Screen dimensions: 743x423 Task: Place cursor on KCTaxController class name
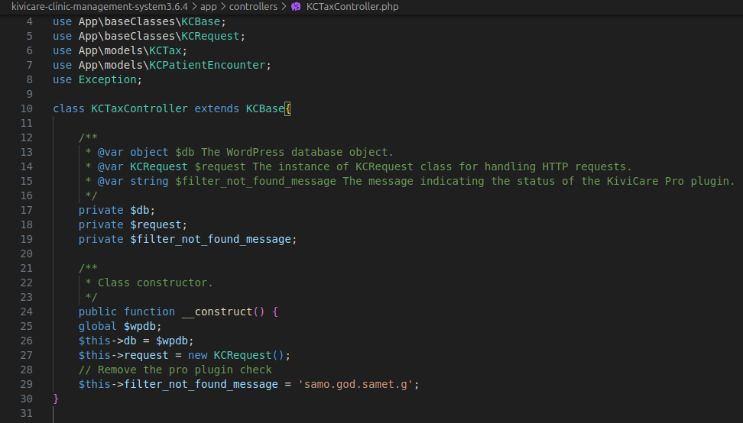139,108
